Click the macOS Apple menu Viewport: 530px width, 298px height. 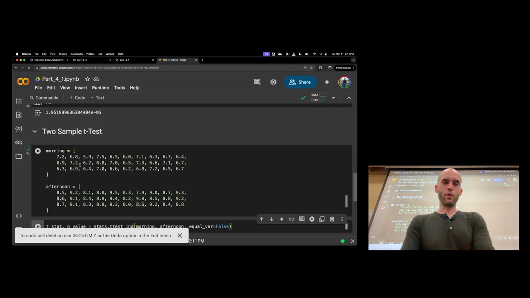17,54
